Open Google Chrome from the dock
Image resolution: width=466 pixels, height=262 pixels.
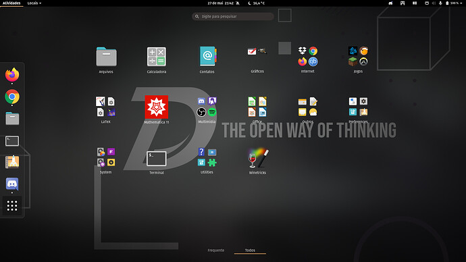tap(12, 97)
